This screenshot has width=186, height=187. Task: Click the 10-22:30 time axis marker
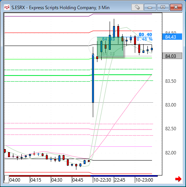tap(102, 180)
